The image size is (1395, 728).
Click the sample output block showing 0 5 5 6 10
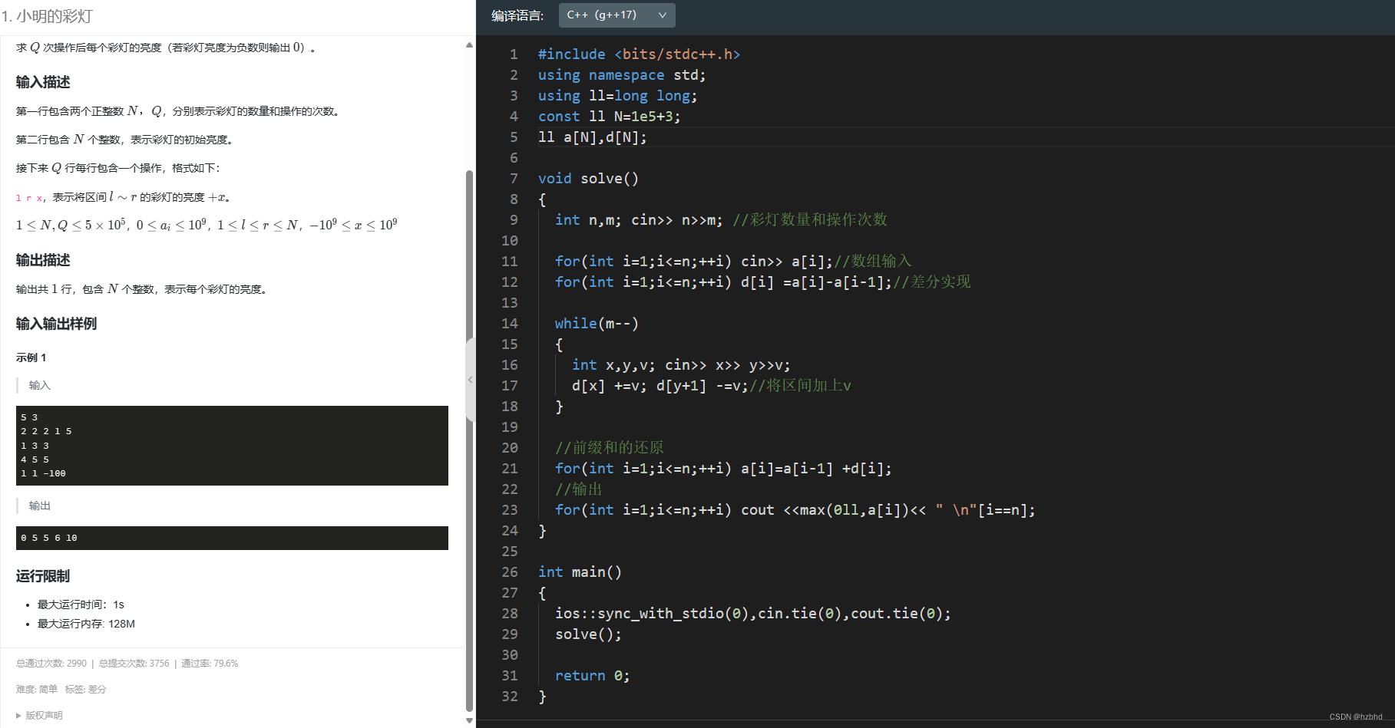click(x=232, y=538)
